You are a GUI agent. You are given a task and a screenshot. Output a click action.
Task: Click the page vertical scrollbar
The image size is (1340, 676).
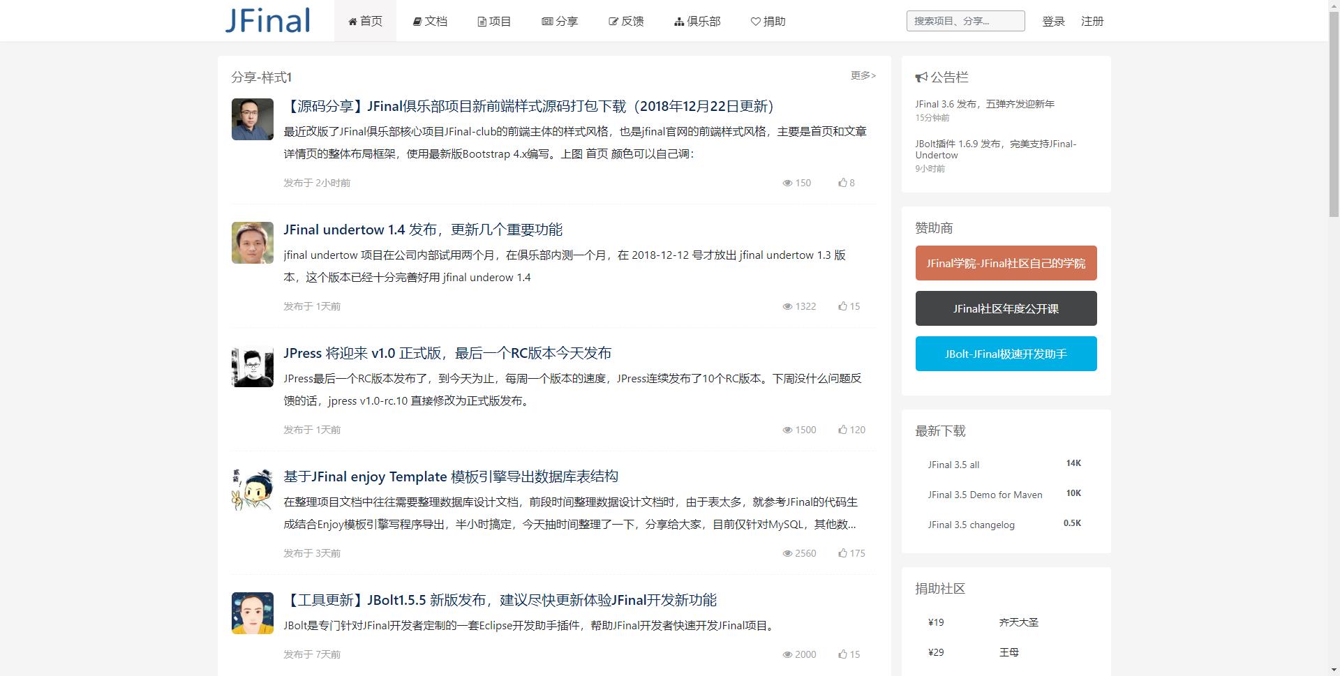tap(1334, 338)
